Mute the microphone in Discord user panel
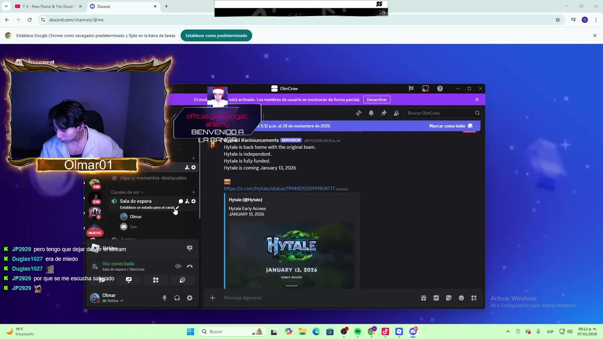 pyautogui.click(x=164, y=298)
